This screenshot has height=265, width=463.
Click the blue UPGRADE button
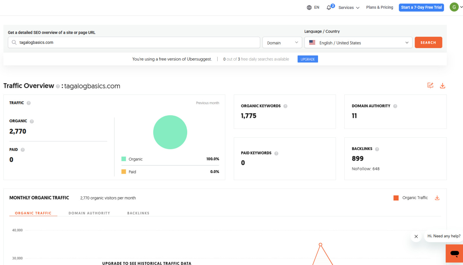[308, 59]
